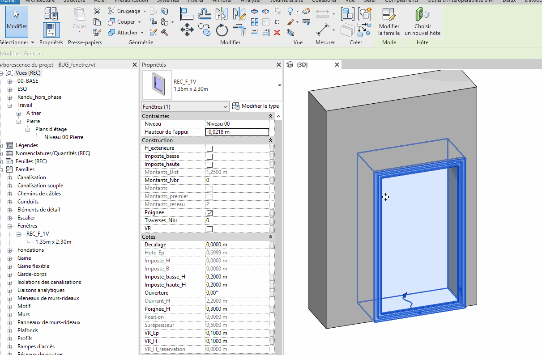This screenshot has height=355, width=542.
Task: Disable the Poignee checkbox
Action: pos(209,212)
